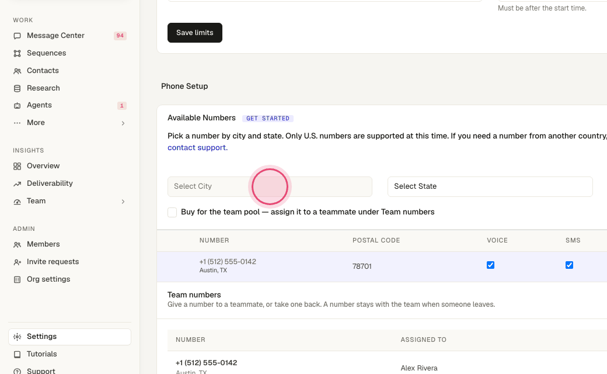Viewport: 607px width, 374px height.
Task: Open Message Center chat icon
Action: 17,36
